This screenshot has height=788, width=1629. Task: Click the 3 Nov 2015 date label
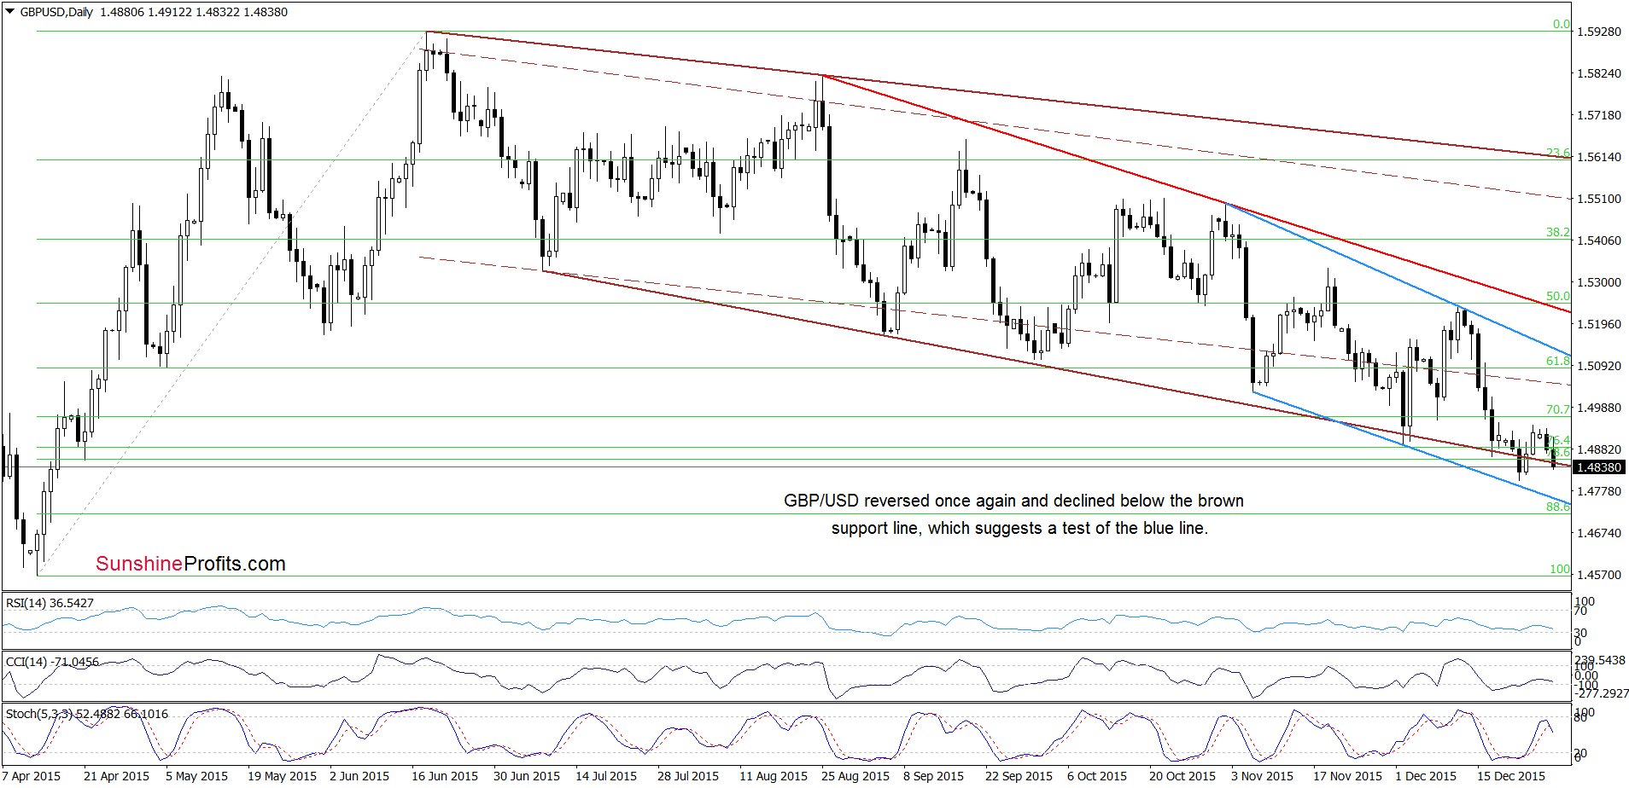pos(1262,776)
